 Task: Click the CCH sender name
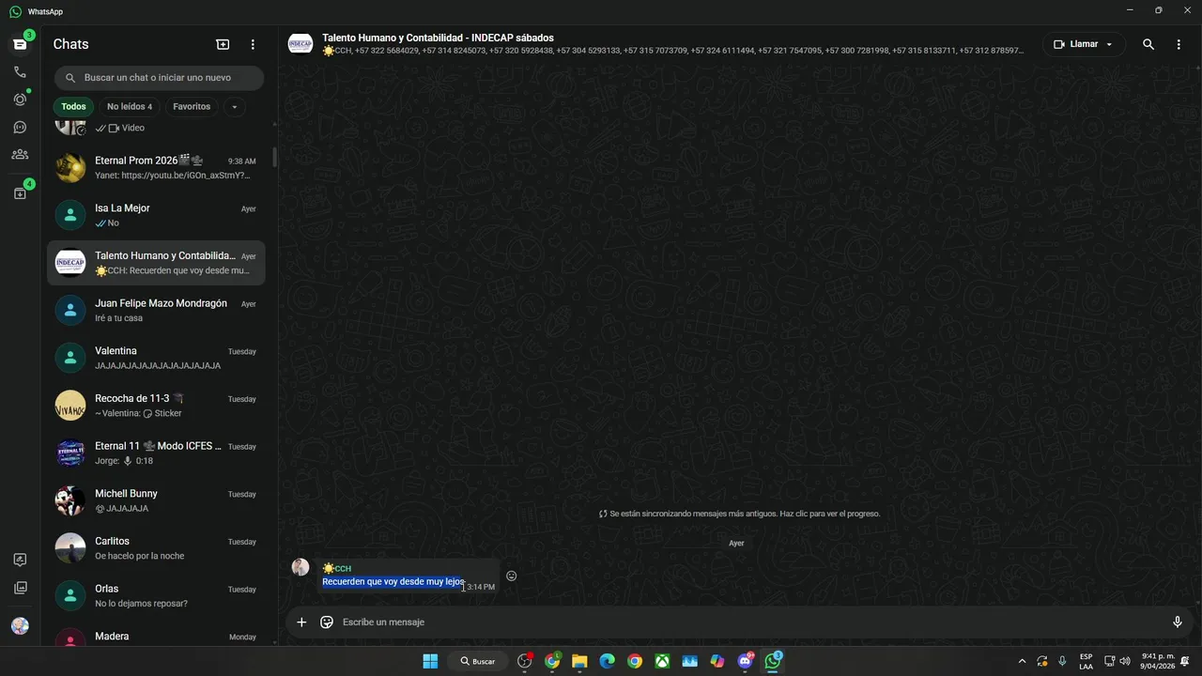[337, 569]
